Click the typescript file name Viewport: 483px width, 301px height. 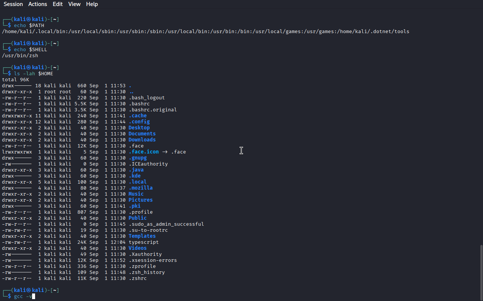(144, 242)
